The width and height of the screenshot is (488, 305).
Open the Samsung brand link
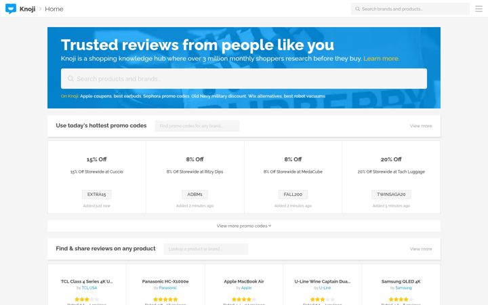(403, 288)
